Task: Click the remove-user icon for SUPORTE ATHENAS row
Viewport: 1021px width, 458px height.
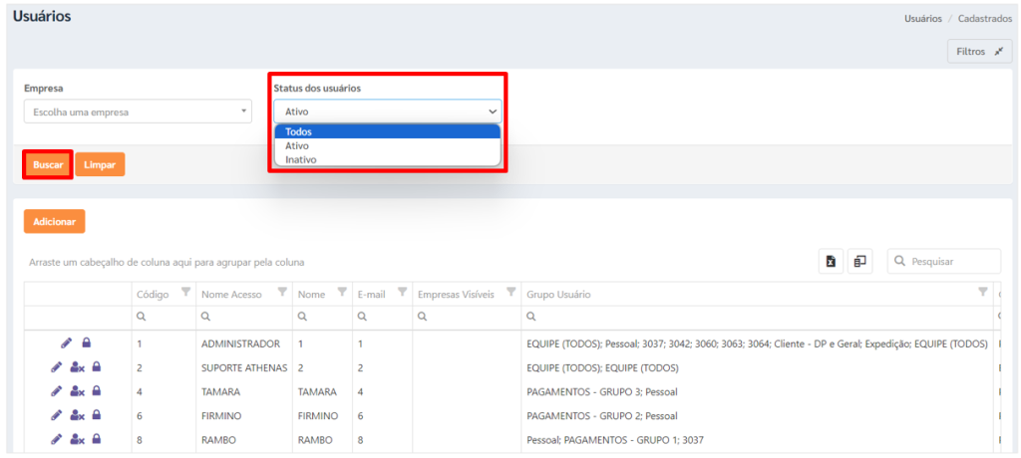Action: (x=78, y=367)
